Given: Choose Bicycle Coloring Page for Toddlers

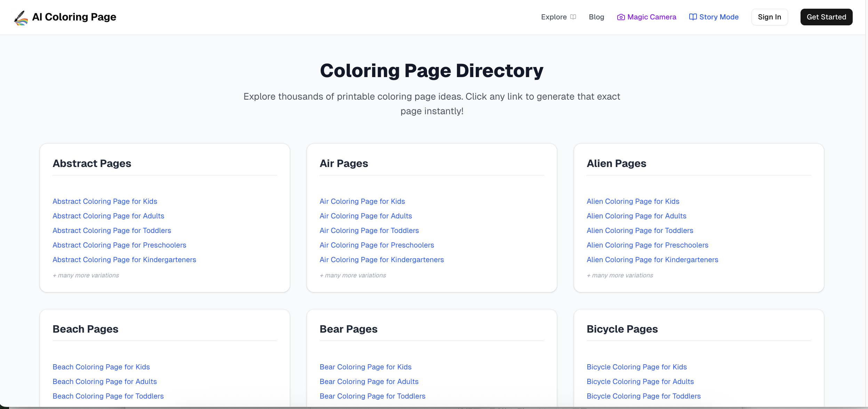Looking at the screenshot, I should 643,396.
